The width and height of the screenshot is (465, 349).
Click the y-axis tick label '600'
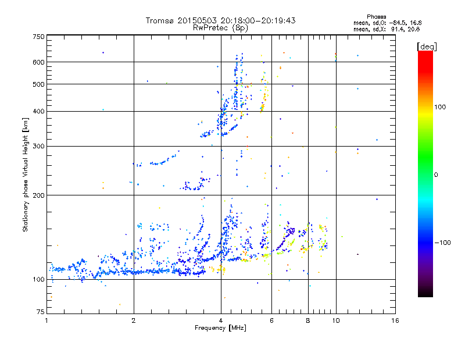(38, 62)
